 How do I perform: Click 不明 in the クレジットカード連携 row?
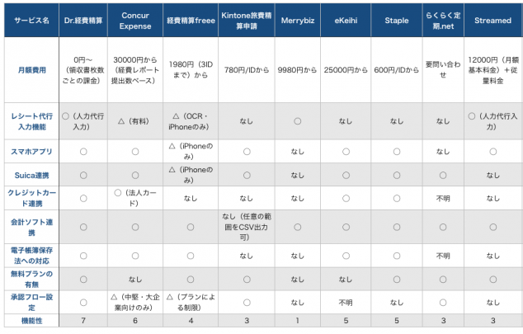pos(443,198)
